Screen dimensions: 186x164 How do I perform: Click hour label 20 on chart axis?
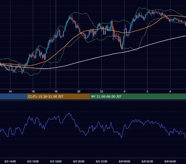79,92
